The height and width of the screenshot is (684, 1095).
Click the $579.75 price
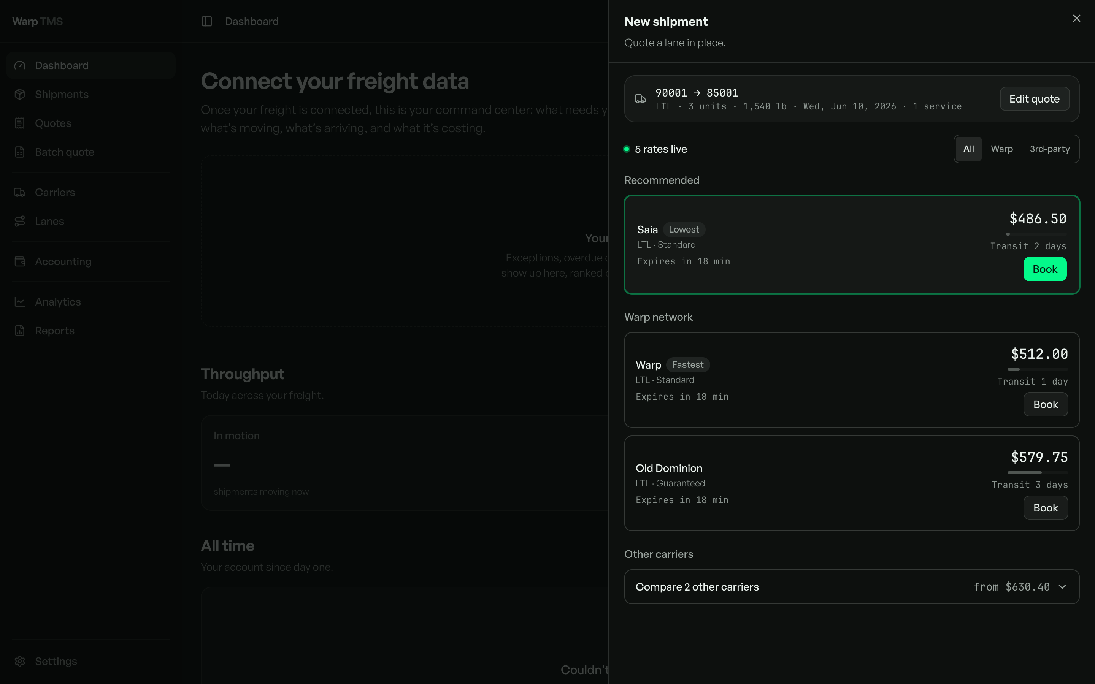click(x=1039, y=458)
